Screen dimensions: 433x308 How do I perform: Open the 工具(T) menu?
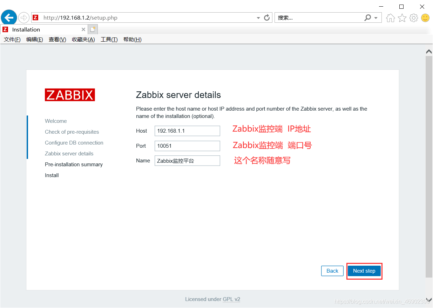tap(109, 40)
